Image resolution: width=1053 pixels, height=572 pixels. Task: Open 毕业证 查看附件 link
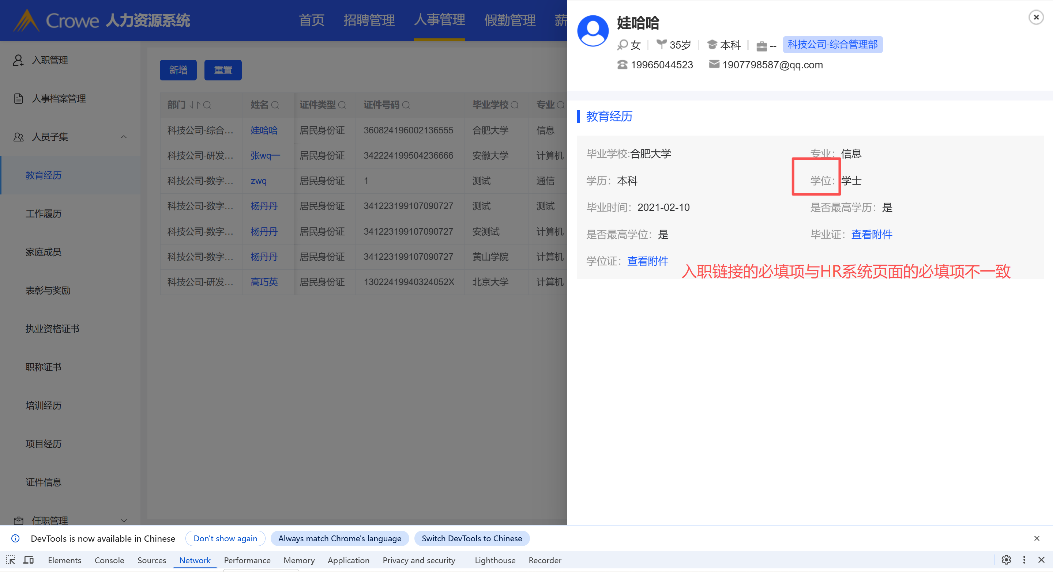(872, 234)
